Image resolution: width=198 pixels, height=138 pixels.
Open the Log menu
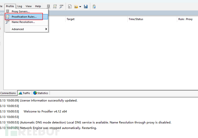click(20, 6)
